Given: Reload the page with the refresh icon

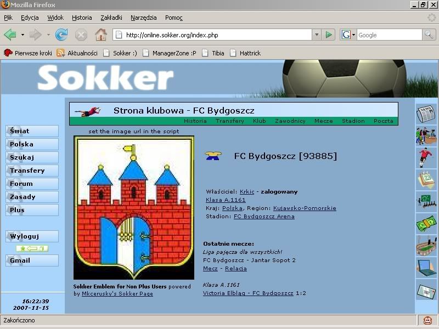Looking at the screenshot, I should pyautogui.click(x=61, y=35).
